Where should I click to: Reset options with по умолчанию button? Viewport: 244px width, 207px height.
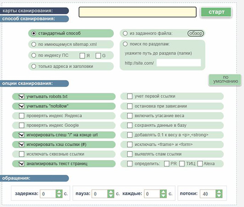pyautogui.click(x=225, y=80)
